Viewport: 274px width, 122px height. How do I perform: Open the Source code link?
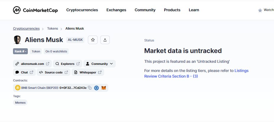[54, 72]
